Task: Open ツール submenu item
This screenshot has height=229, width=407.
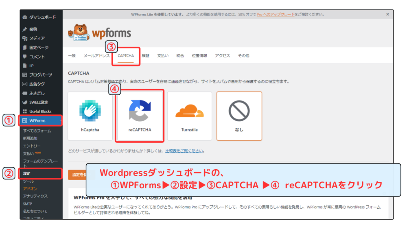Action: click(x=28, y=181)
